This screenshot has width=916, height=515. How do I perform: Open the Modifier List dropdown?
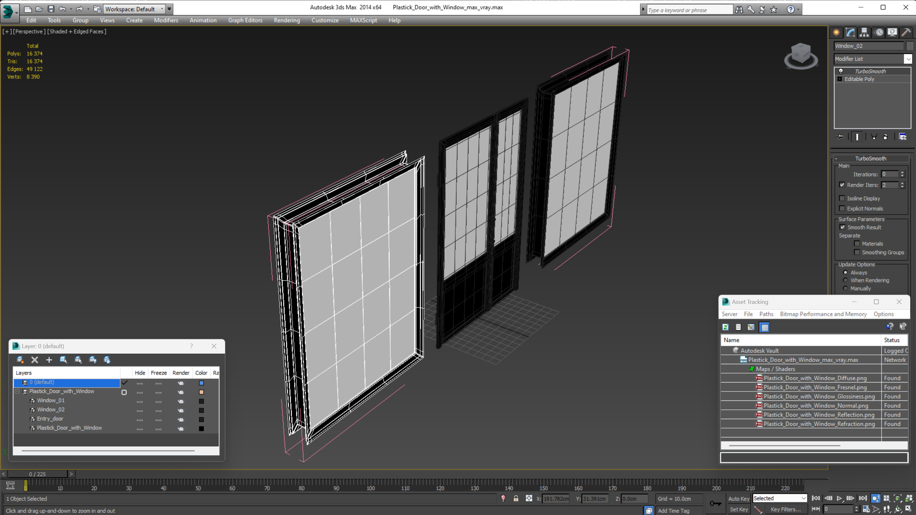(x=908, y=59)
